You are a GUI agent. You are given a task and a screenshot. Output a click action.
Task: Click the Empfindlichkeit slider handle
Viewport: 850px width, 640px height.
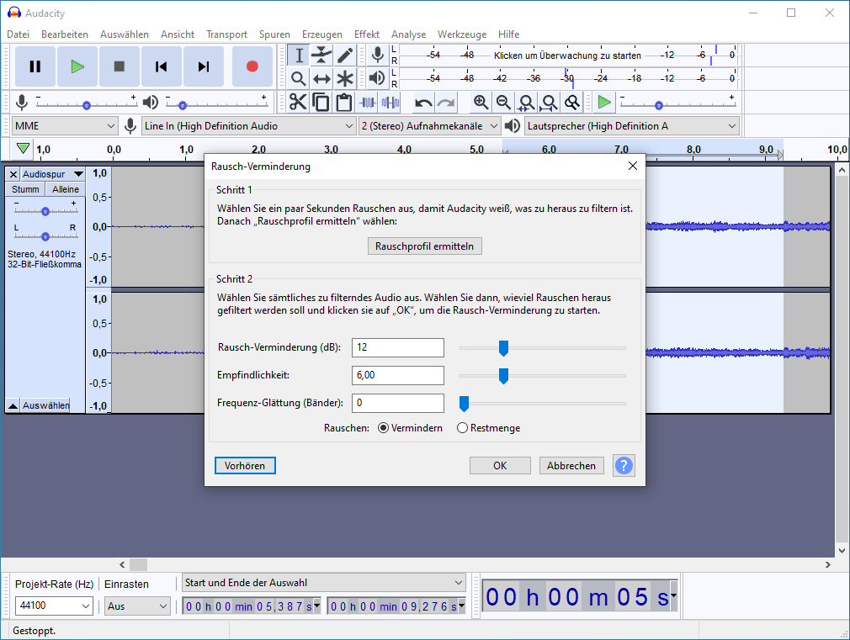point(503,376)
